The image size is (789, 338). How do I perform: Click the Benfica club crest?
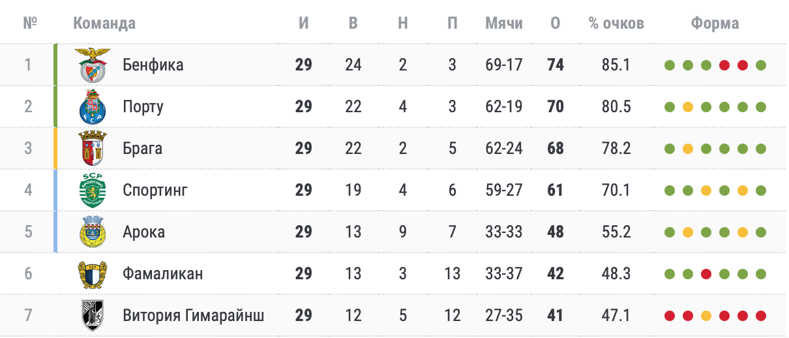(93, 65)
